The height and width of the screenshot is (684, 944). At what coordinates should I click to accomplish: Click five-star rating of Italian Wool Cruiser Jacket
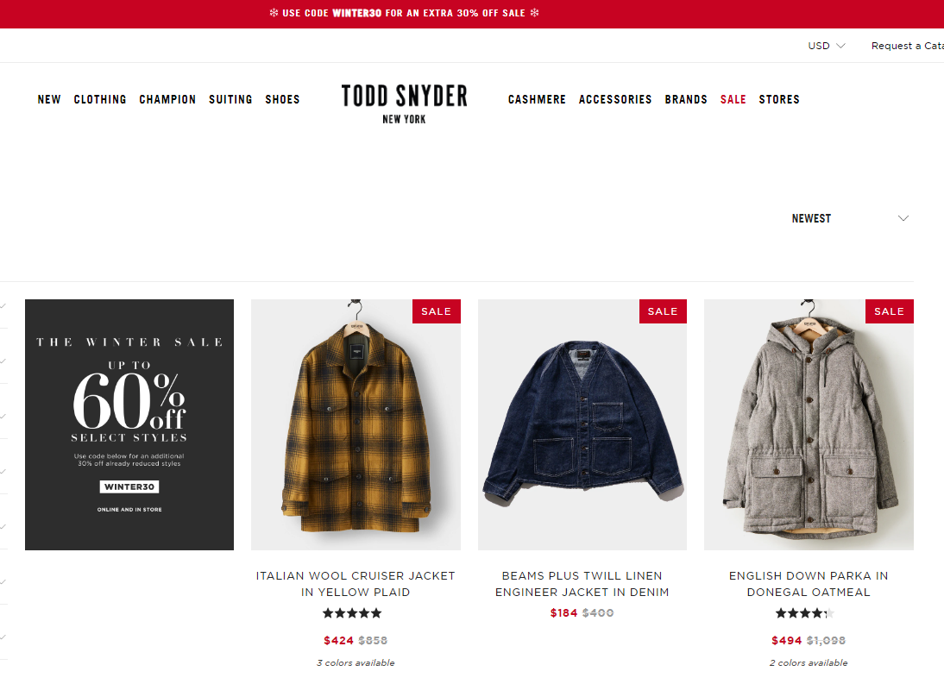(352, 613)
